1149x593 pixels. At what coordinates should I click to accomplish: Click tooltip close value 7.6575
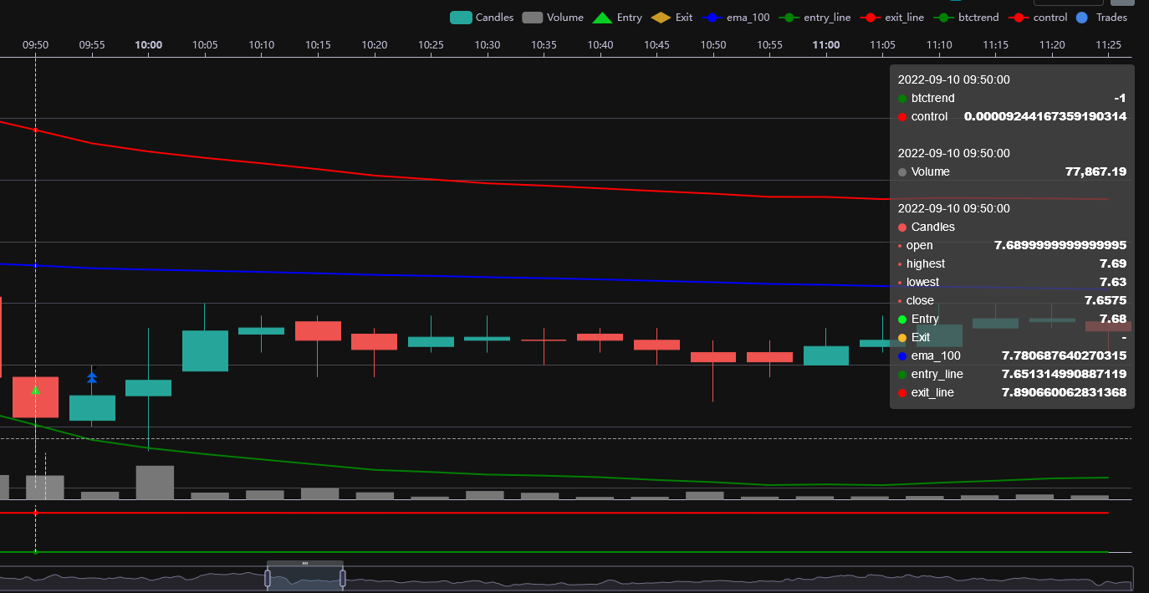[x=1106, y=300]
